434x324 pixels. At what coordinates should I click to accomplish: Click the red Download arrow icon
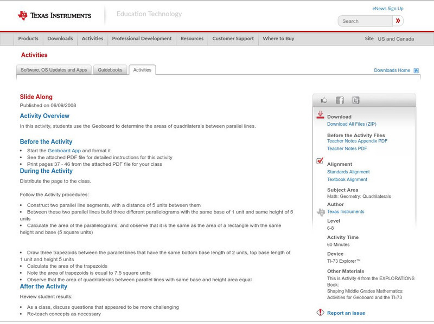click(x=320, y=115)
